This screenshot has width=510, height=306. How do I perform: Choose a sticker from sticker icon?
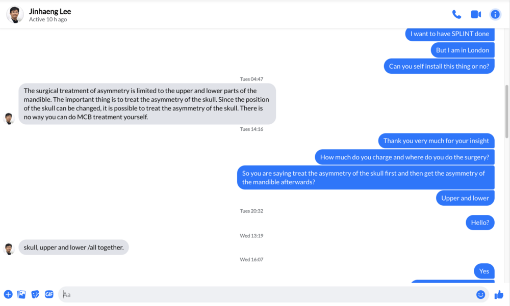35,294
